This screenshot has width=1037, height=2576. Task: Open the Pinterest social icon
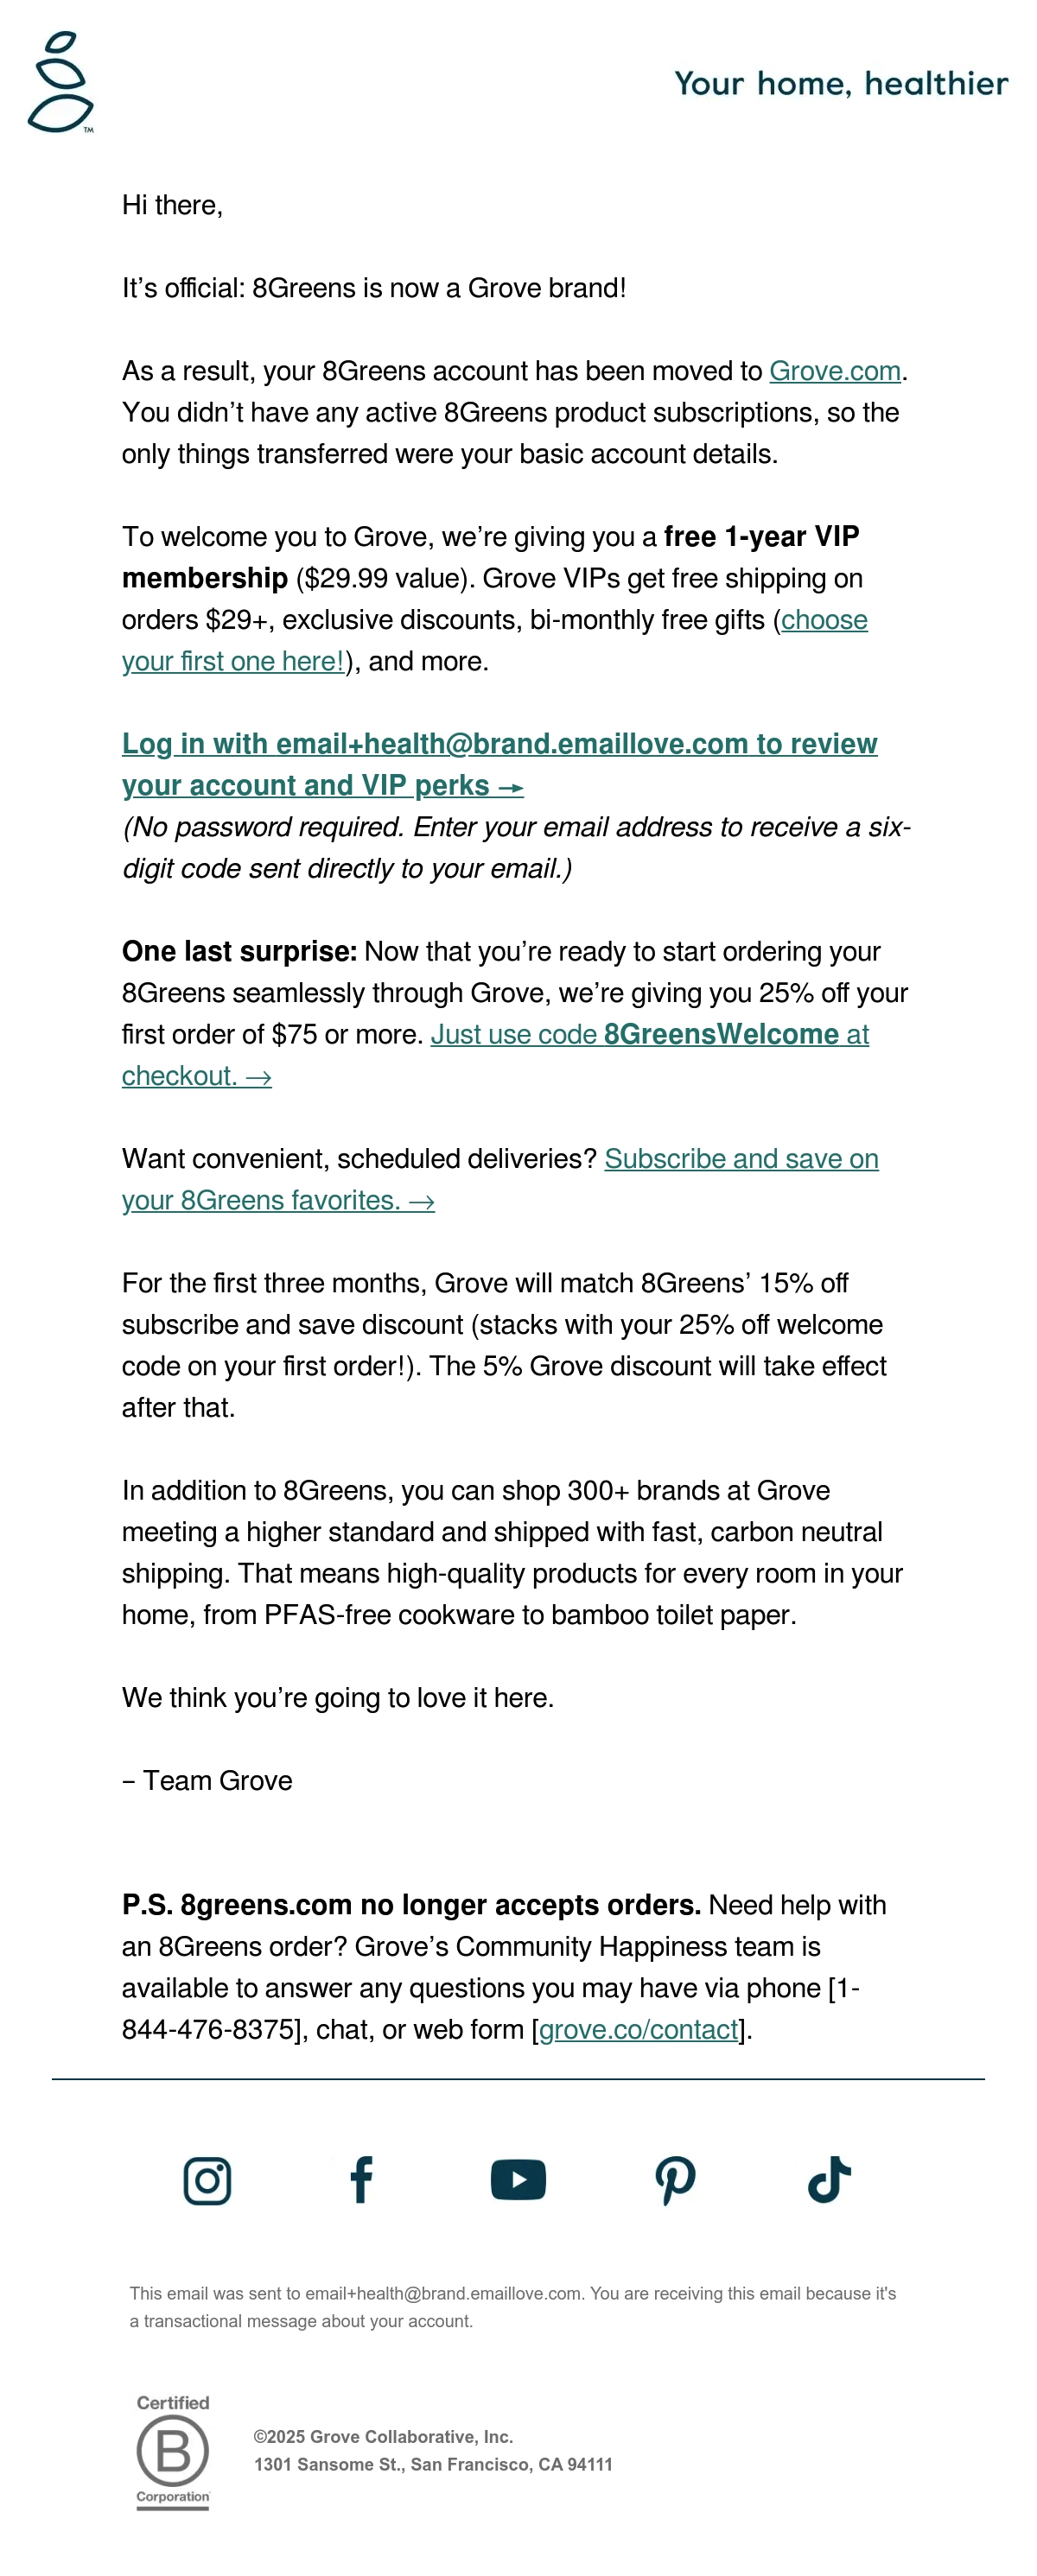[675, 2181]
